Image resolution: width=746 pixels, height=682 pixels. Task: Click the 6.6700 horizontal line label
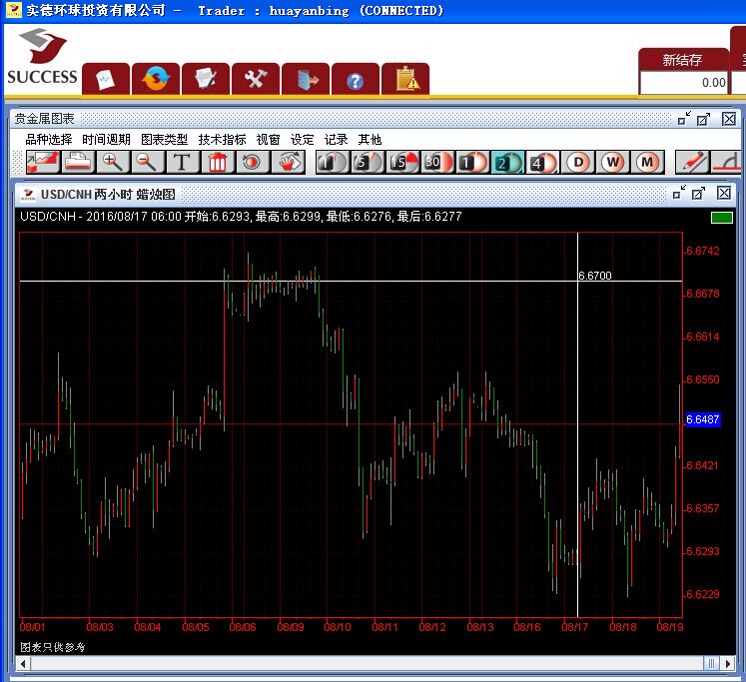[595, 276]
